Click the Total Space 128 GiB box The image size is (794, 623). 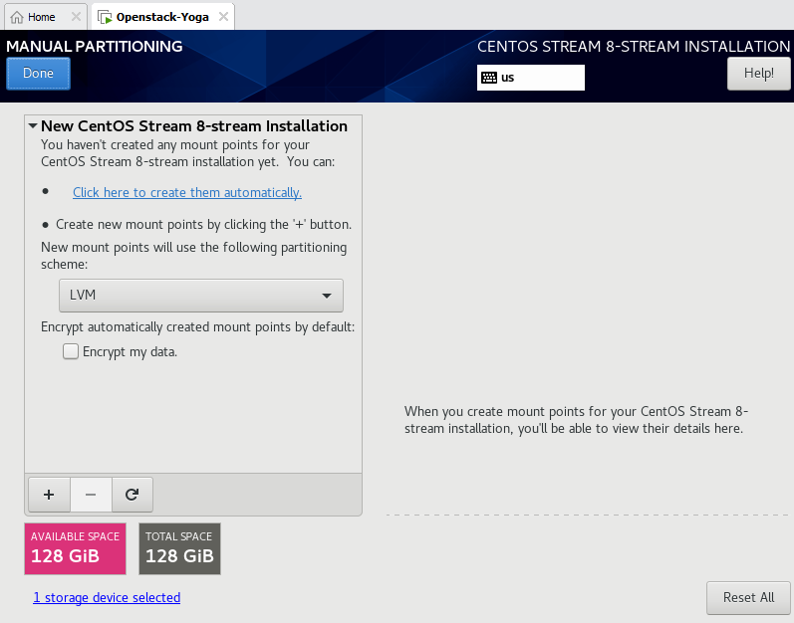click(x=179, y=548)
